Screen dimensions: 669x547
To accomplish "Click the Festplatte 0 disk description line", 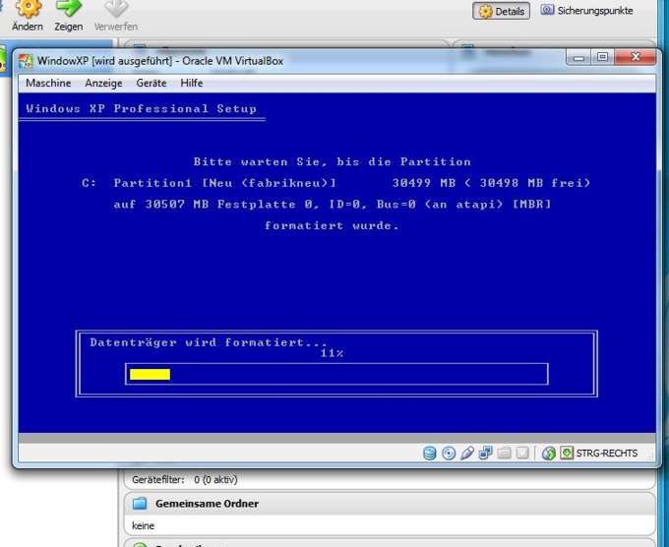I will pos(333,205).
